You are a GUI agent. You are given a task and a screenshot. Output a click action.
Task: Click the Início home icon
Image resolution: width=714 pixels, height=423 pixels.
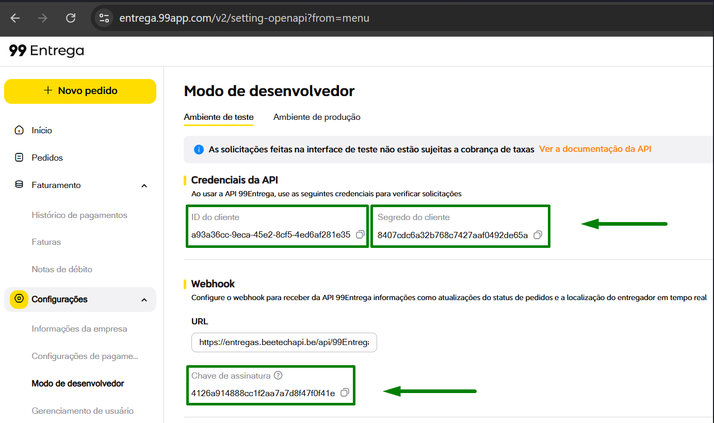(19, 130)
